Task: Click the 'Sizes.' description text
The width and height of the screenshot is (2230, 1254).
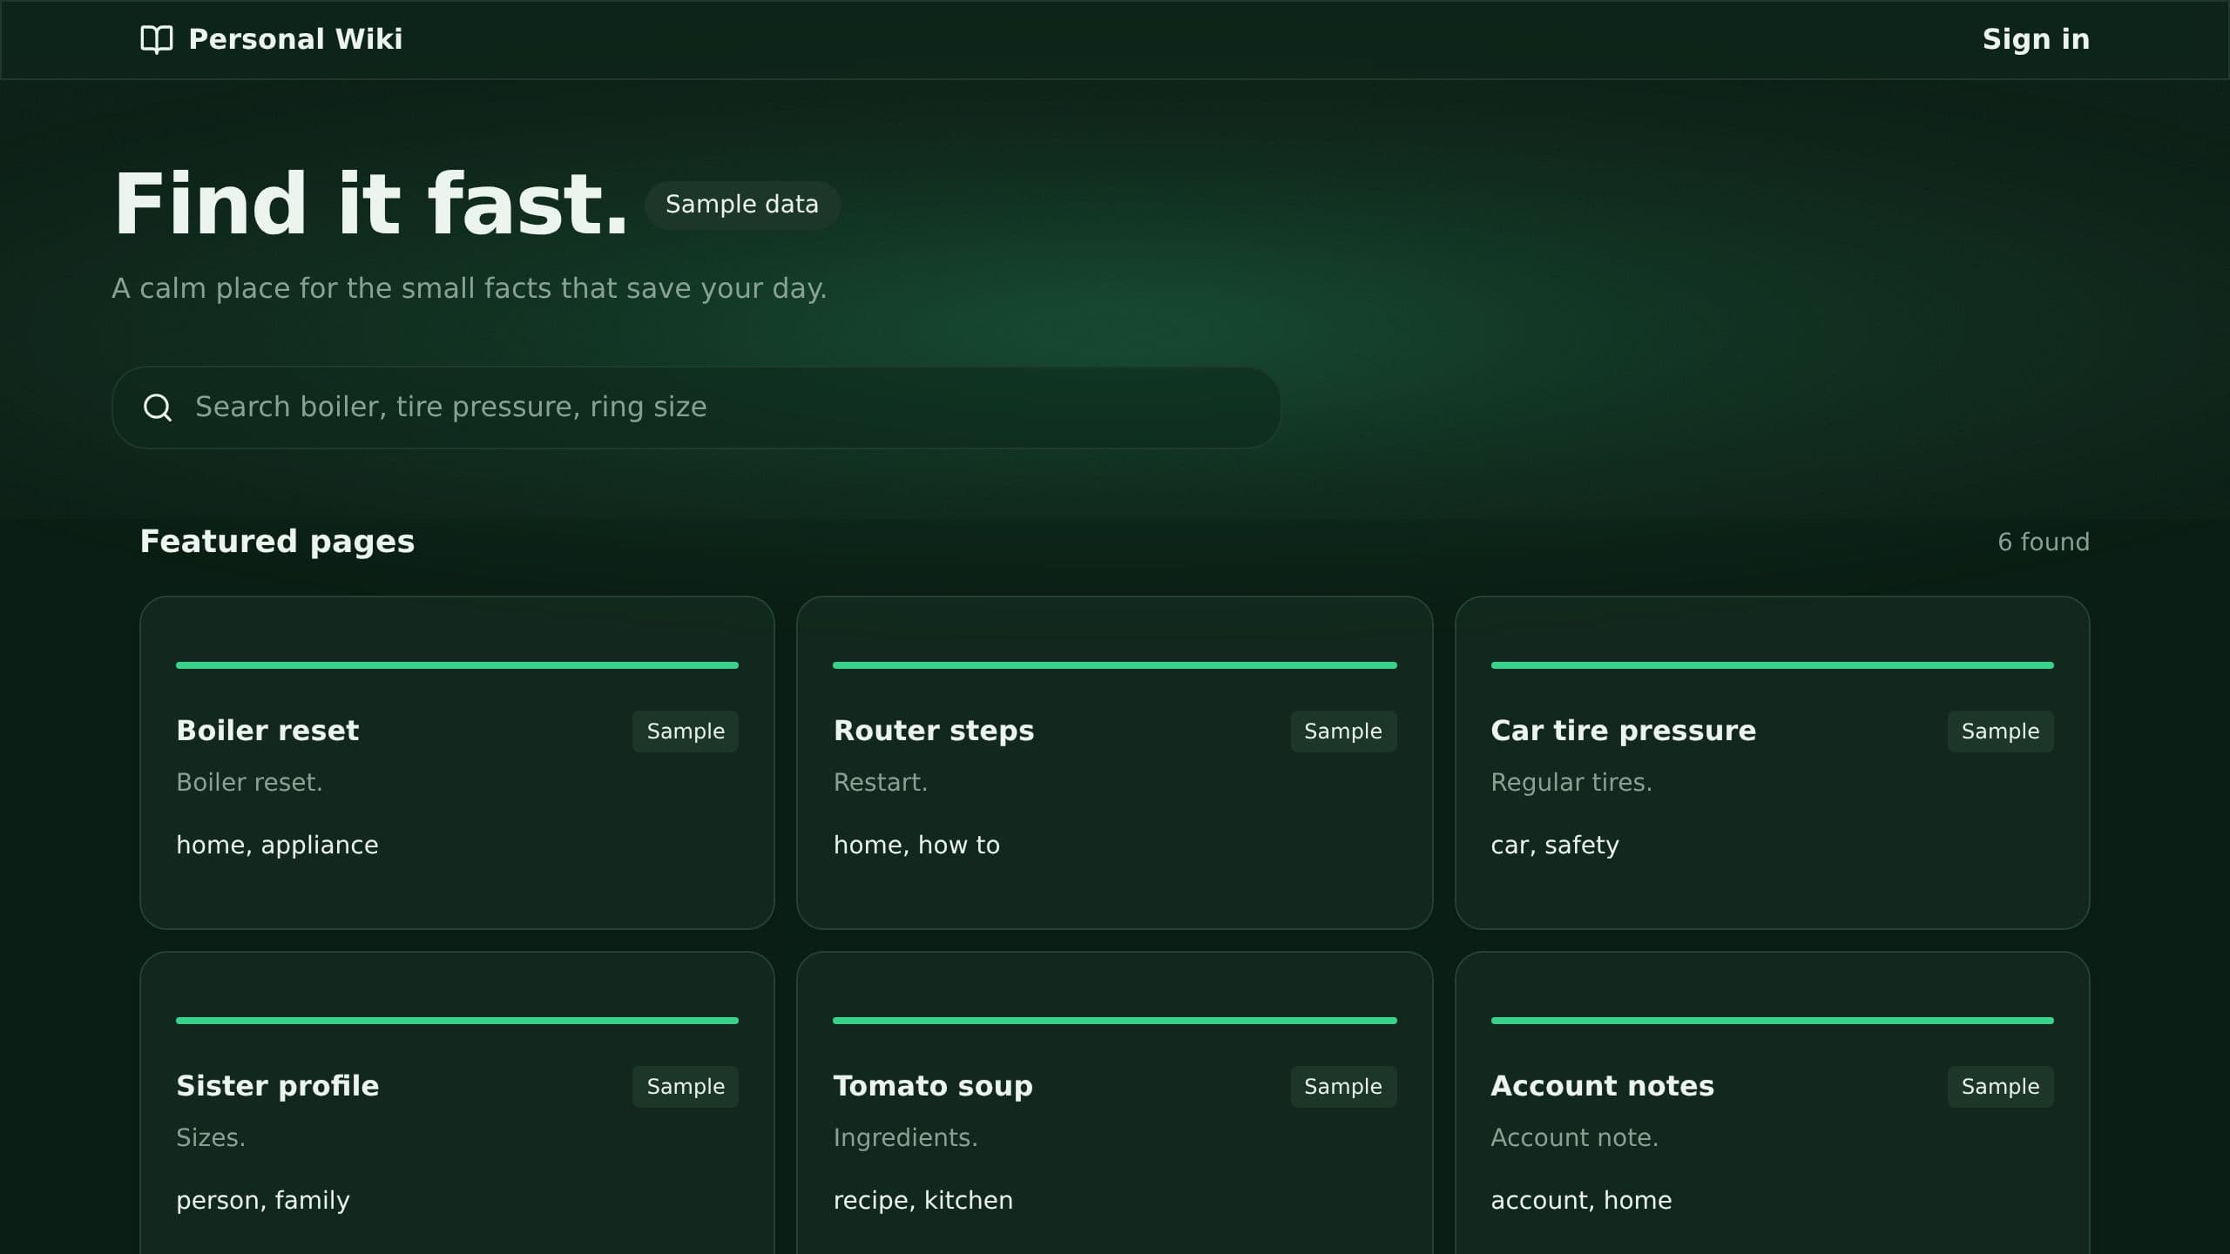Action: coord(211,1138)
